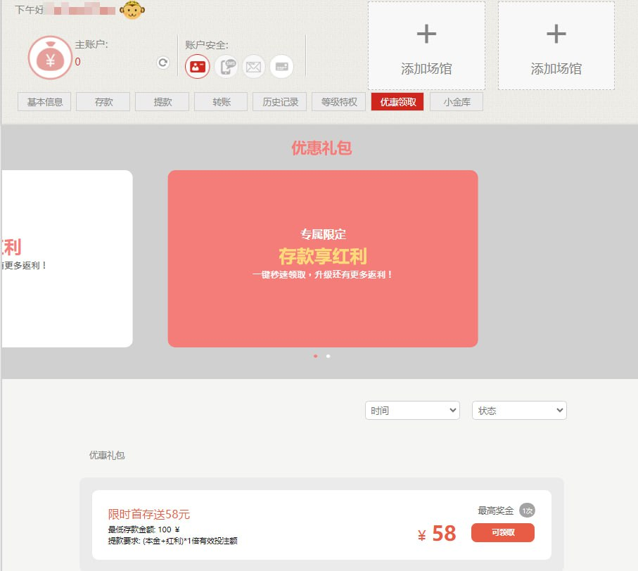Click the money bag account icon
638x571 pixels.
(x=50, y=58)
